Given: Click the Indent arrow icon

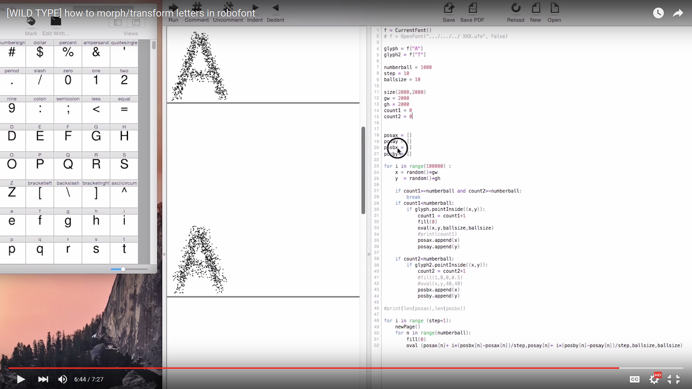Looking at the screenshot, I should click(x=255, y=8).
